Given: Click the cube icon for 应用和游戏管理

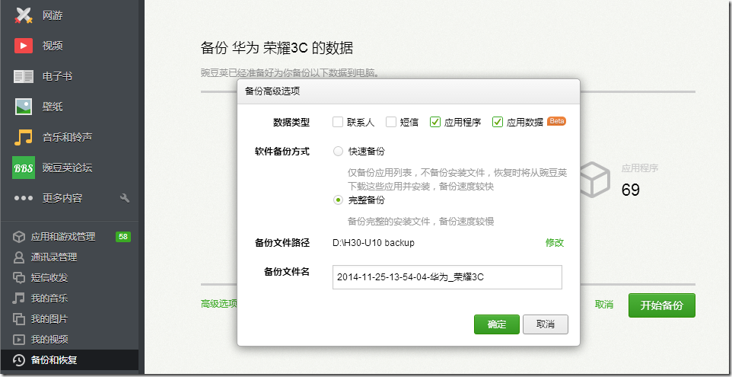Looking at the screenshot, I should coord(19,237).
